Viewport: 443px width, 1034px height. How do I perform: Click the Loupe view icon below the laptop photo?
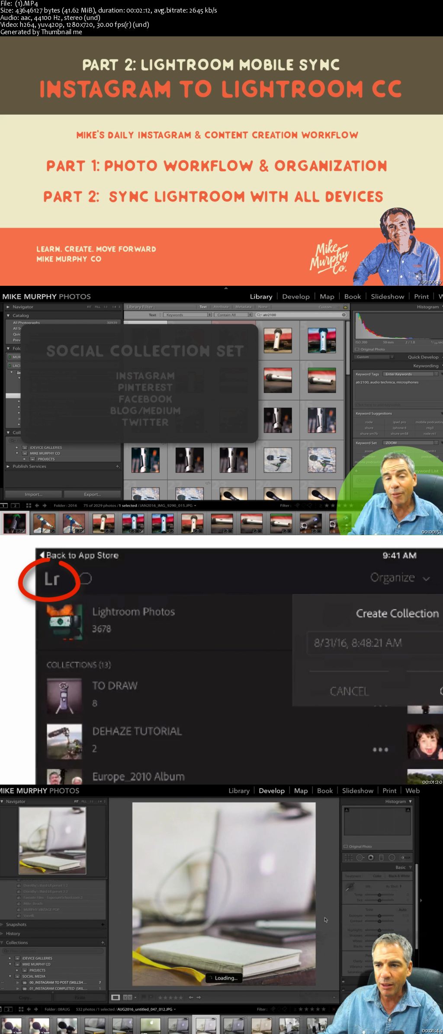coord(116,997)
